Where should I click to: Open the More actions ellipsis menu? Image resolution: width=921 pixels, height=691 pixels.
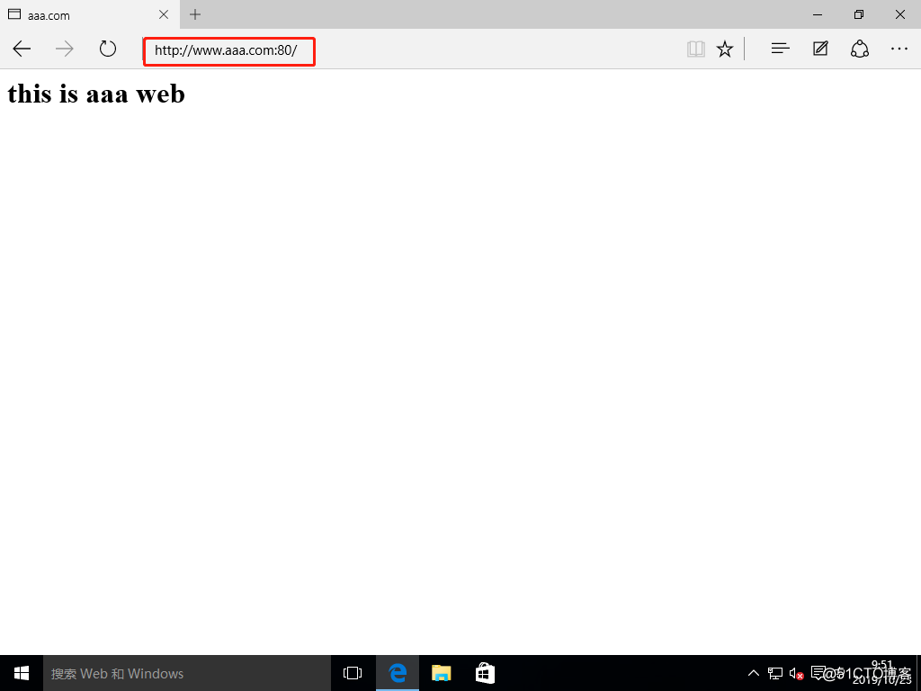(899, 49)
